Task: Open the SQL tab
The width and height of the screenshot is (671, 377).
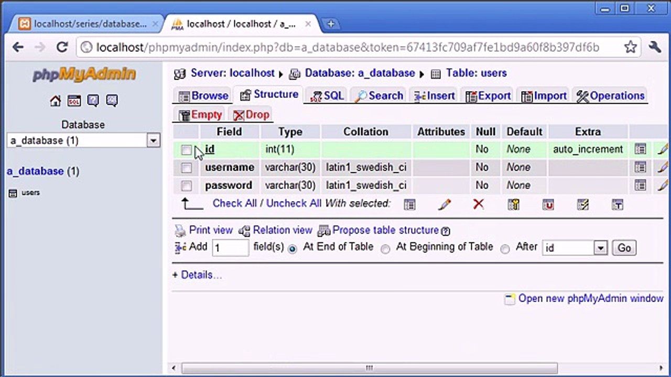Action: [327, 96]
